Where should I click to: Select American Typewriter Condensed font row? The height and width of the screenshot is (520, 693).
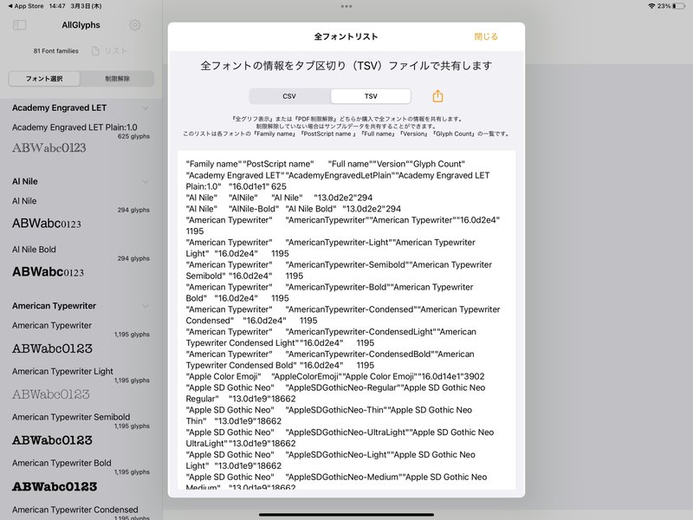[81, 511]
